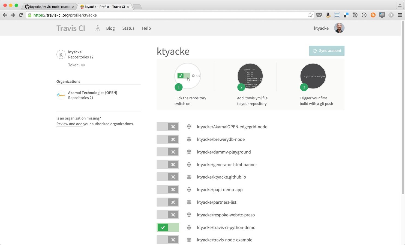This screenshot has width=405, height=245.
Task: Open the Status menu item
Action: coord(128,28)
